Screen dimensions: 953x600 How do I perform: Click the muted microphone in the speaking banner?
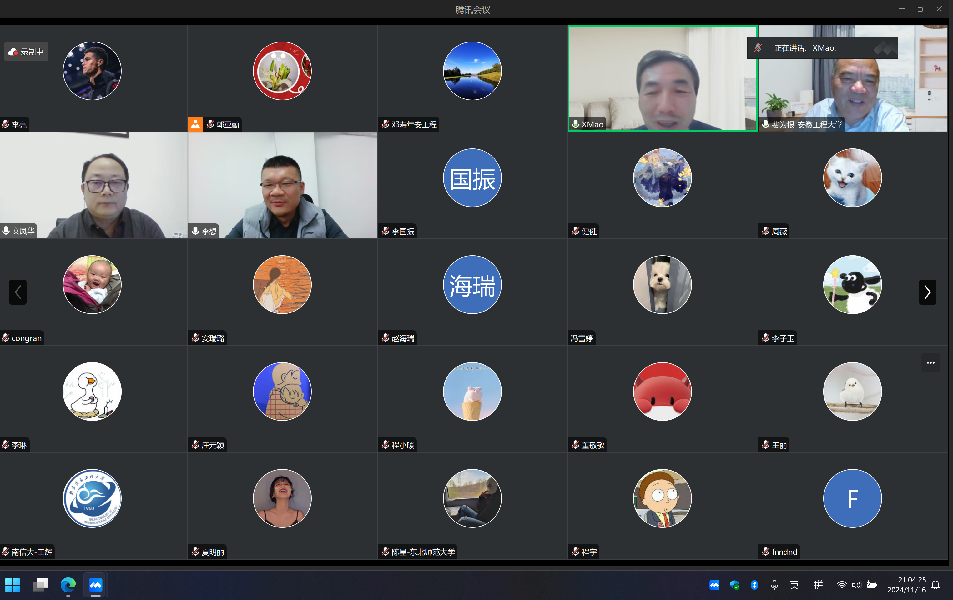758,48
